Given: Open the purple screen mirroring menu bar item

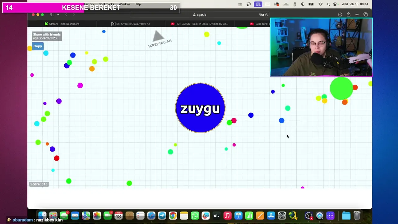Looking at the screenshot, I should pos(258,4).
